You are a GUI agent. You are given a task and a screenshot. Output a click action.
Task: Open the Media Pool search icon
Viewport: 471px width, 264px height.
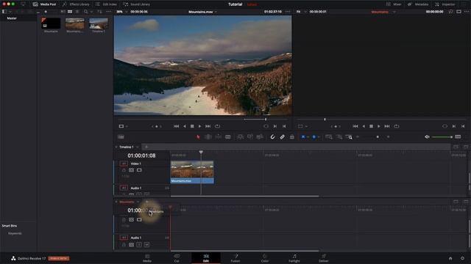click(x=86, y=12)
